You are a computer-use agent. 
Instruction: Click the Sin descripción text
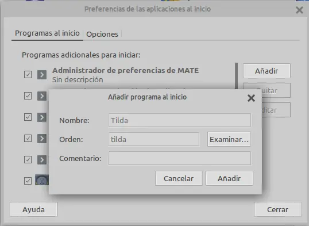click(78, 80)
